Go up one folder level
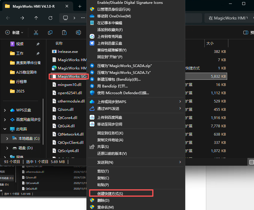The image size is (254, 210). point(36,18)
